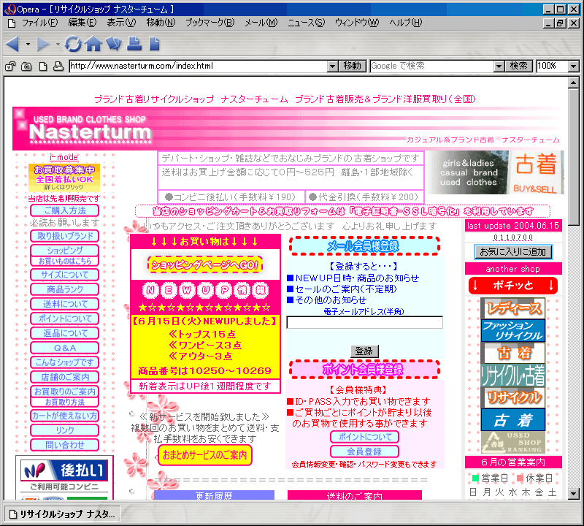The image size is (584, 526).
Task: Open the 100% zoom level dropdown
Action: point(574,66)
